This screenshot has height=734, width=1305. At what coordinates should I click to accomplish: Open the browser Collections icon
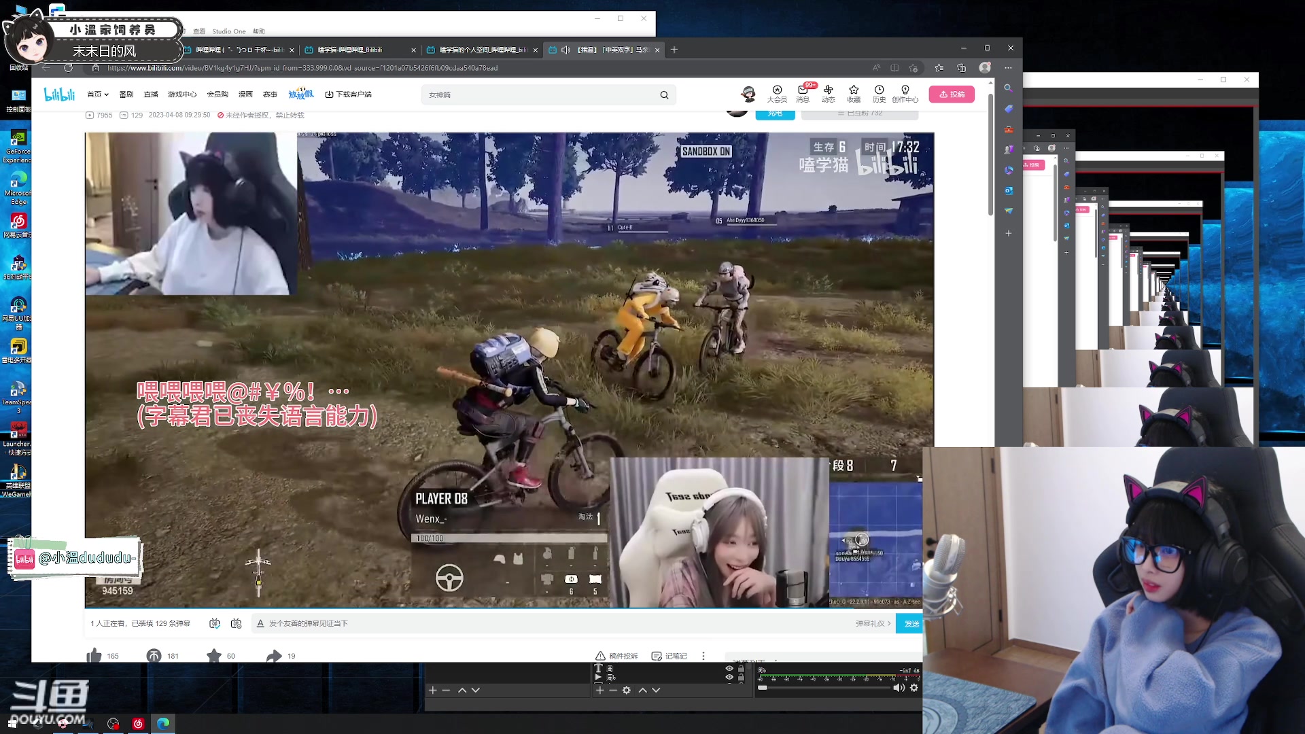click(x=961, y=68)
